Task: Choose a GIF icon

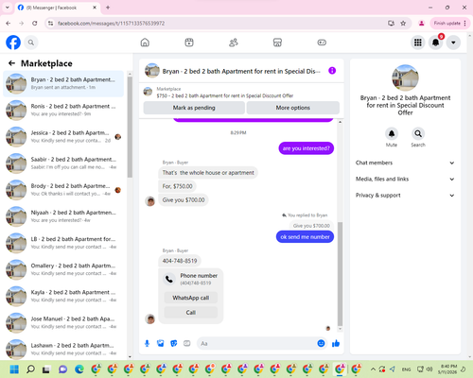Action: (x=187, y=343)
